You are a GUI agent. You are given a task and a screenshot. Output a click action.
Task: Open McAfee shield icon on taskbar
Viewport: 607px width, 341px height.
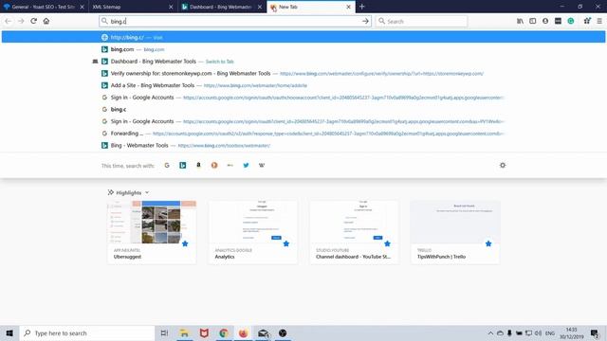(204, 332)
